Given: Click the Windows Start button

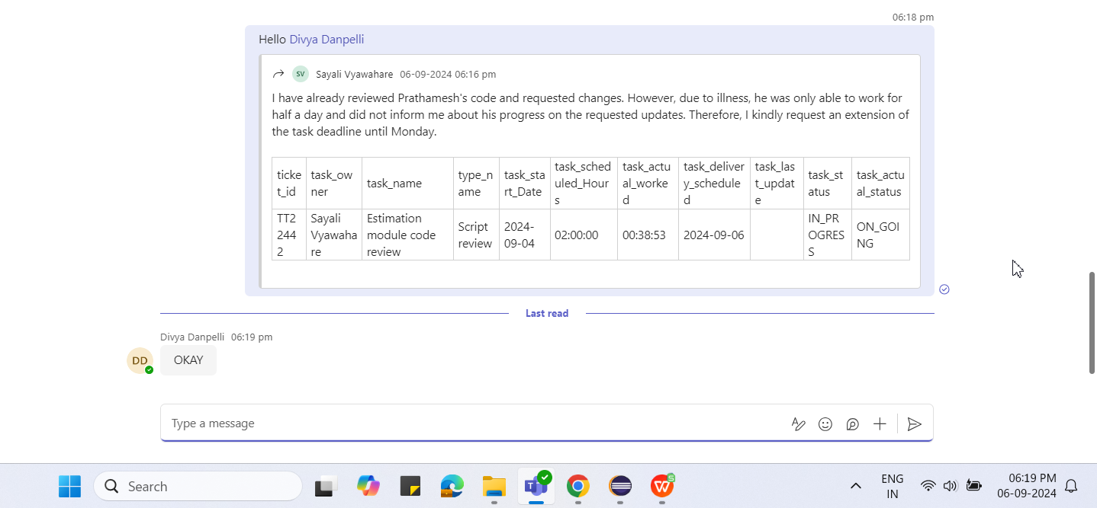Looking at the screenshot, I should (69, 486).
